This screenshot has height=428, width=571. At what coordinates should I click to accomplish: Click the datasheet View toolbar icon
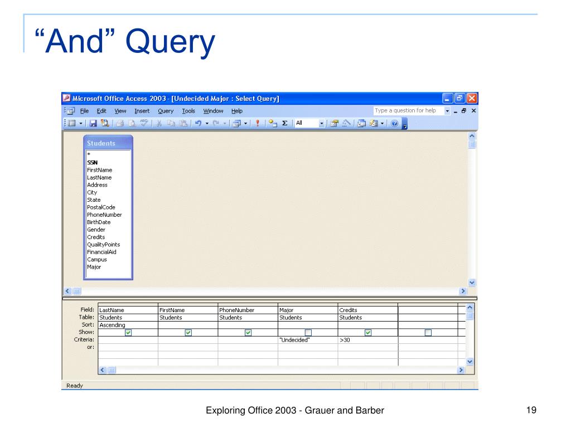tap(72, 123)
